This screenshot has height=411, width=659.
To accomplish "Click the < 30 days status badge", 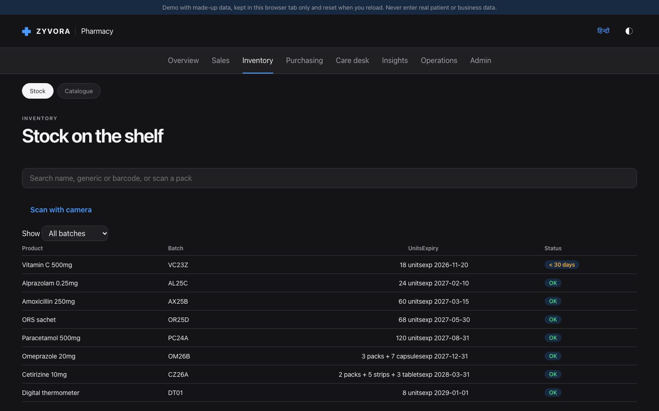I will coord(562,265).
